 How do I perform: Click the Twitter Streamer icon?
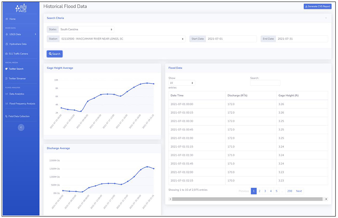7,78
